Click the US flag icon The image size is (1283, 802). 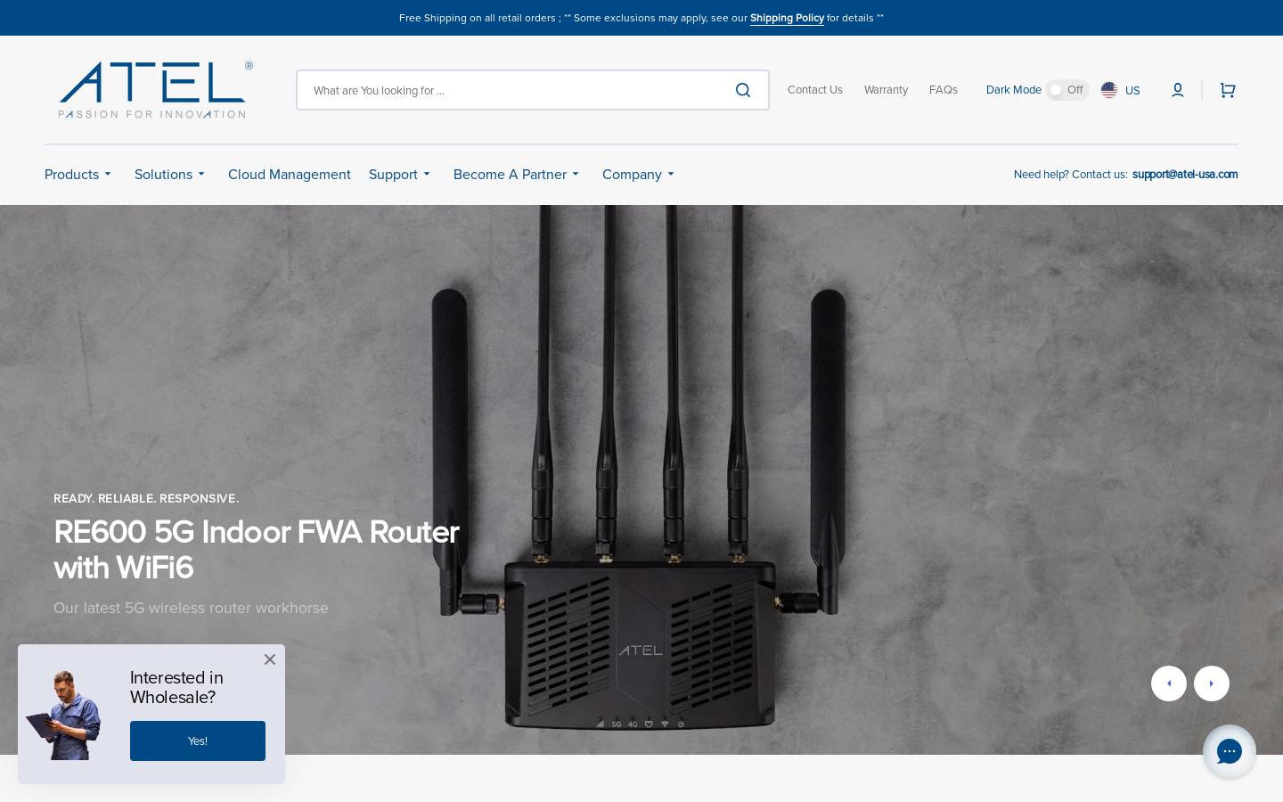(1109, 90)
